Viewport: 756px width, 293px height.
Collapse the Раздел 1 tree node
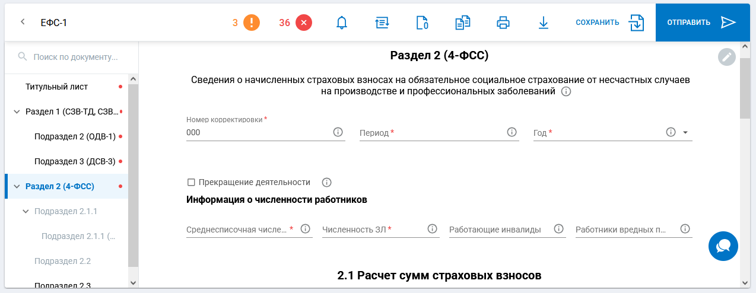click(x=16, y=112)
